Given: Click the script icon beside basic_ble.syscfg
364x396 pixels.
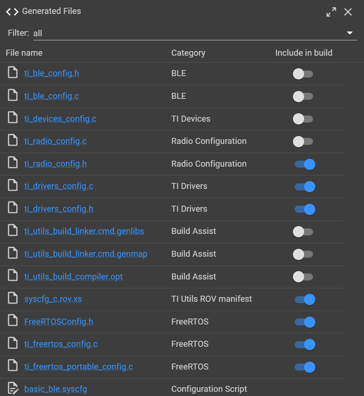Looking at the screenshot, I should 13,388.
